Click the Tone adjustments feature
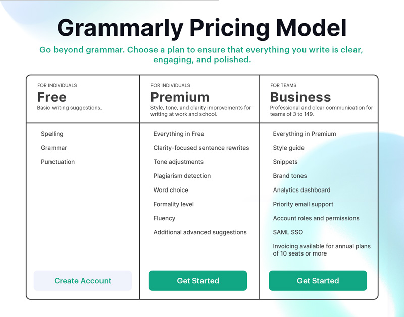This screenshot has height=317, width=404. click(178, 162)
